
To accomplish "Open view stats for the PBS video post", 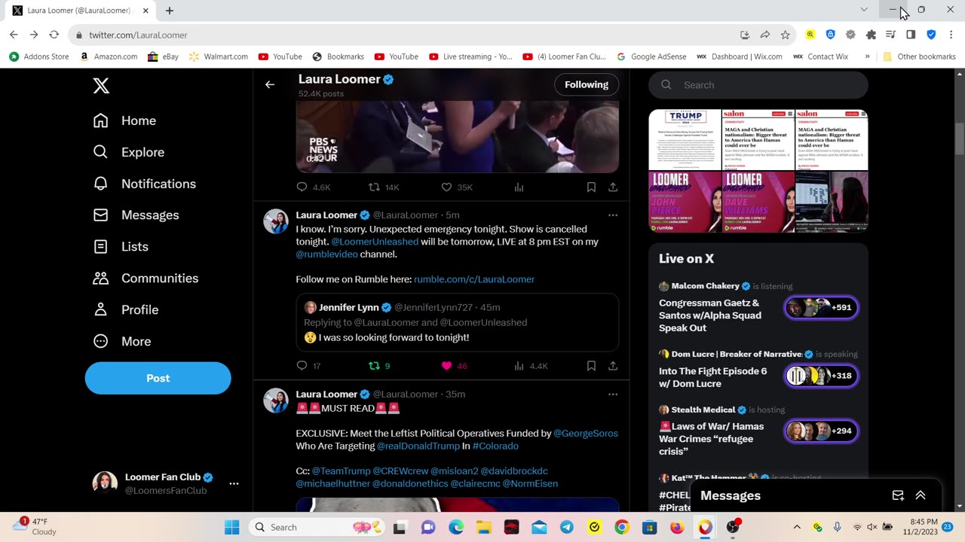I will point(519,187).
